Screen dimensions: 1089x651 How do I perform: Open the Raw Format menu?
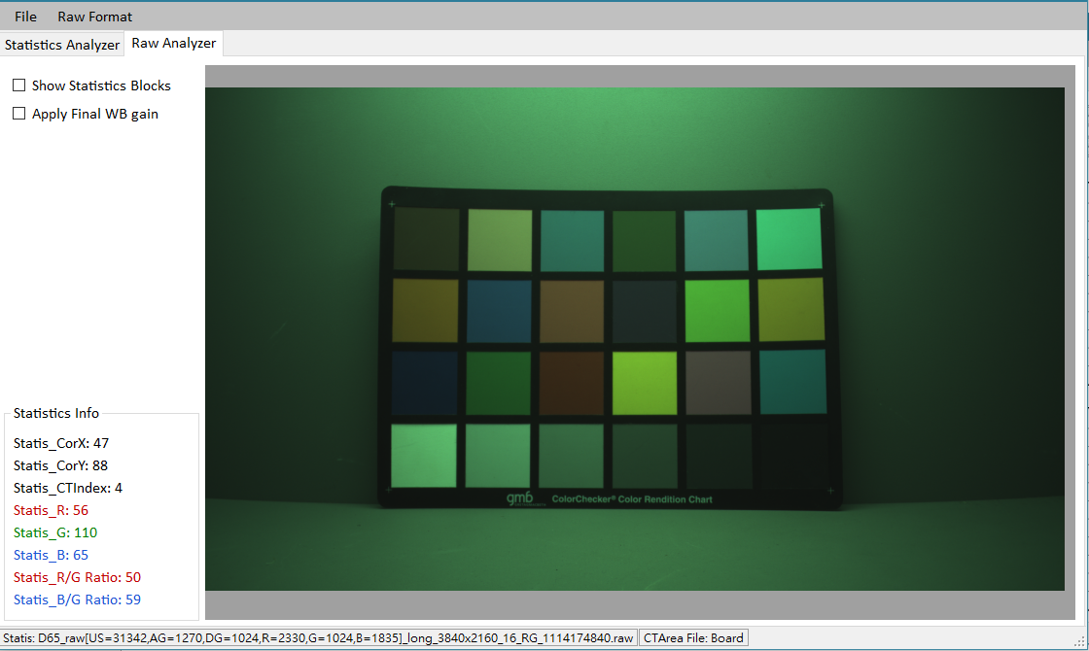coord(94,17)
